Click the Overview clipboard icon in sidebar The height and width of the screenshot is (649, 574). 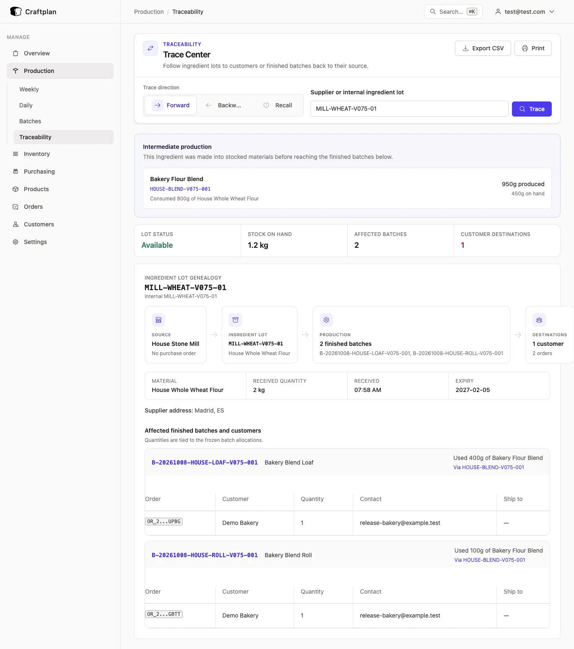pos(16,53)
